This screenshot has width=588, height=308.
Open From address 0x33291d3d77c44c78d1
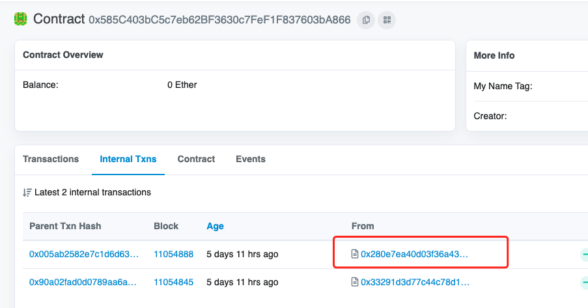click(415, 282)
